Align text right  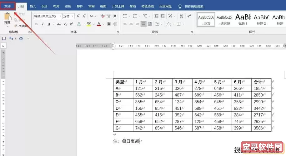click(137, 24)
